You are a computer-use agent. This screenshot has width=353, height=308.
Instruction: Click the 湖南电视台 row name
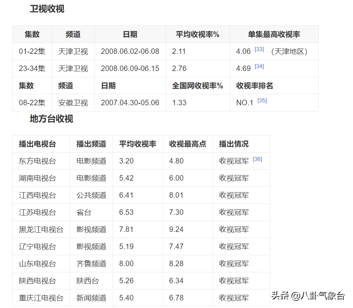(x=37, y=178)
